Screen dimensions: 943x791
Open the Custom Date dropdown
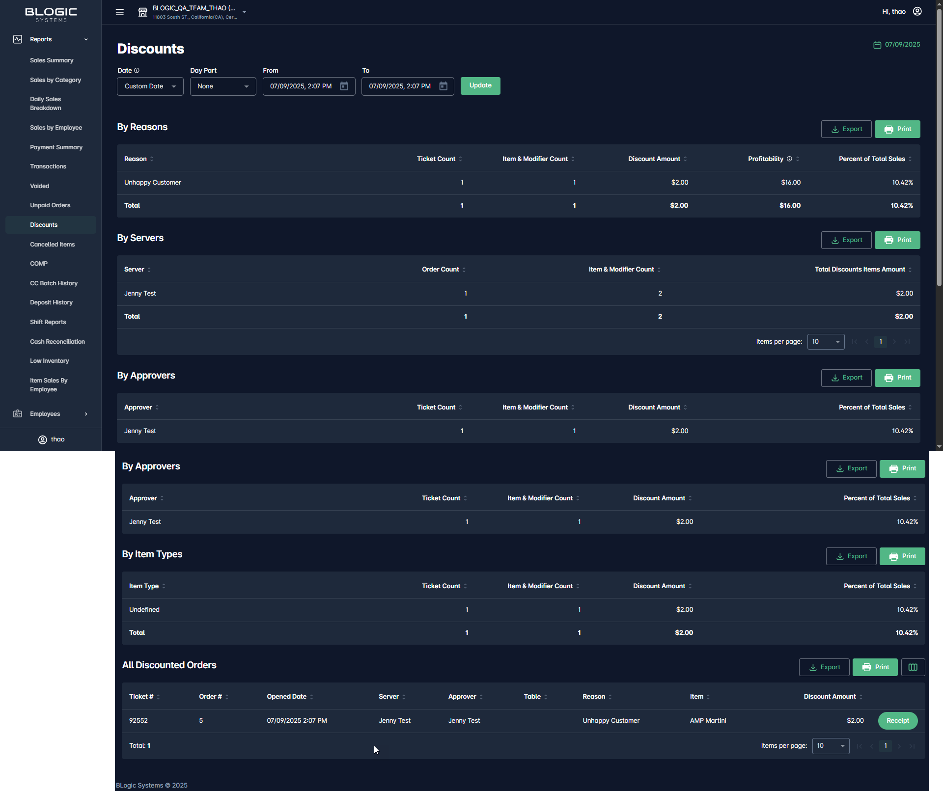[x=150, y=86]
